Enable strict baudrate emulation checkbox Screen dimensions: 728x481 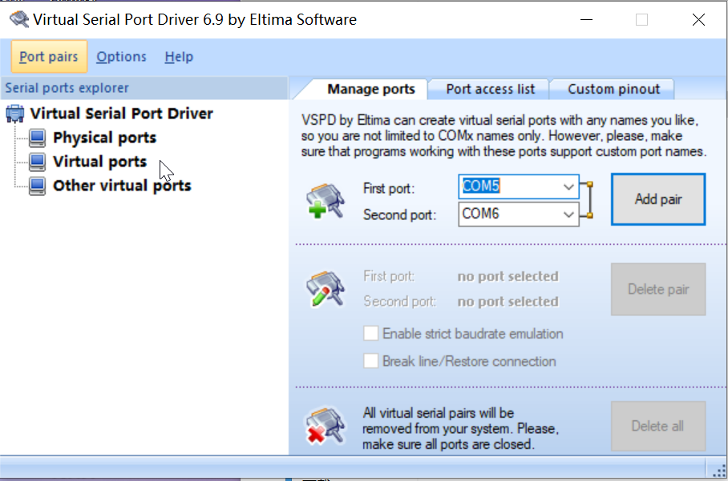tap(370, 333)
